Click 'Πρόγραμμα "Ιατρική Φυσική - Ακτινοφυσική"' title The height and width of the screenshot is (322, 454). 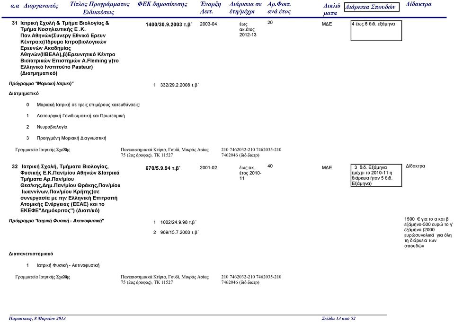pyautogui.click(x=56, y=221)
